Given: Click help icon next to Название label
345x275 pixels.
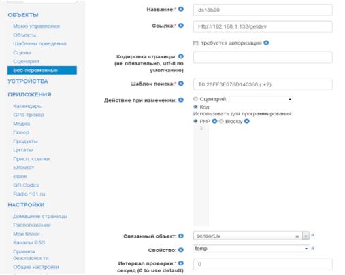Looking at the screenshot, I should pos(181,10).
